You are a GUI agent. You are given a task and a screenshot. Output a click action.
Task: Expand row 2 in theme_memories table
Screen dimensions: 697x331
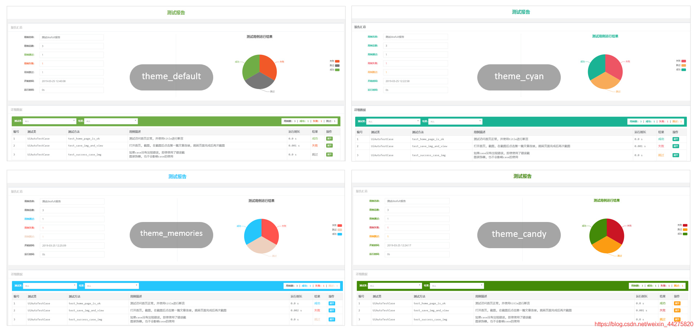click(332, 310)
